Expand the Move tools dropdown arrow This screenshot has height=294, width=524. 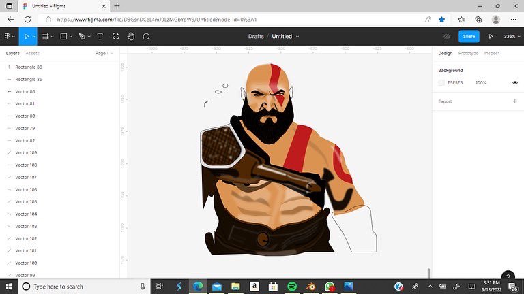[x=33, y=37]
